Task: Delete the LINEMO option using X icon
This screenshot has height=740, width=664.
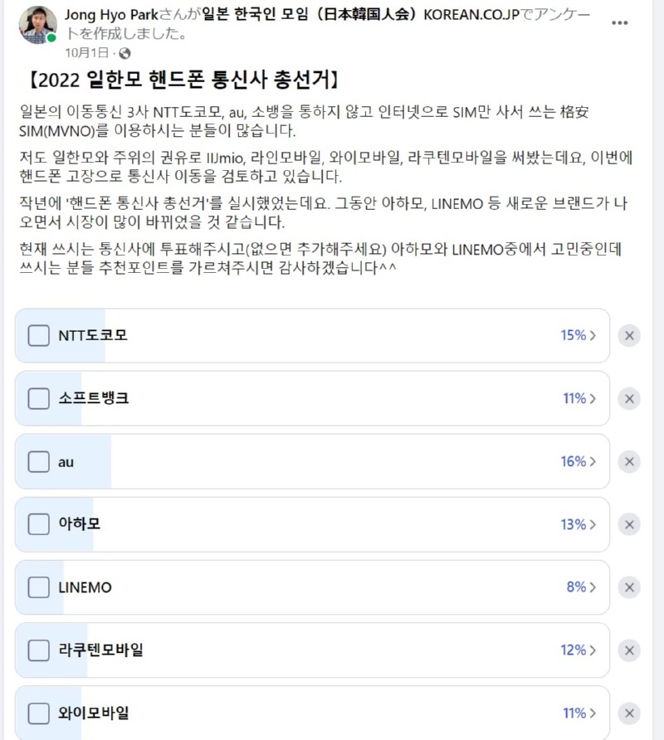Action: [629, 587]
